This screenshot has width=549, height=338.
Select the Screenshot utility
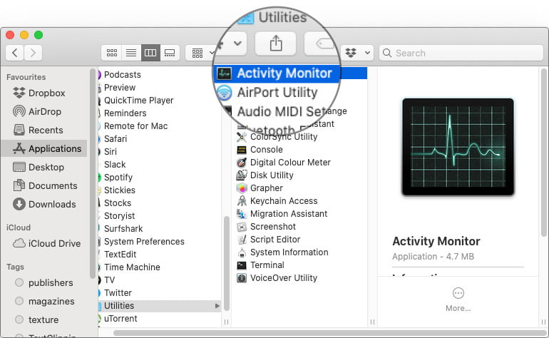[273, 227]
